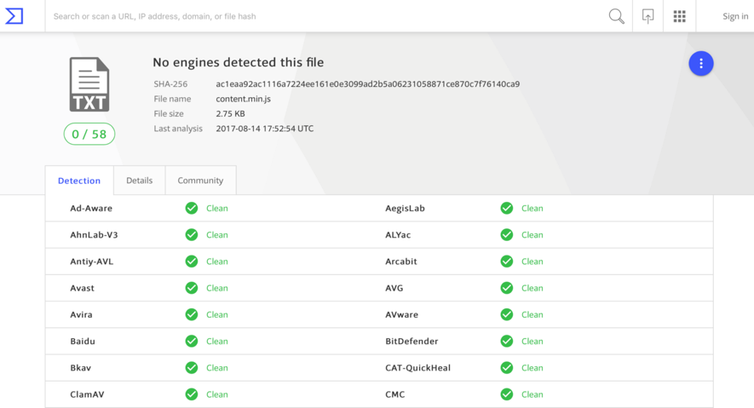The width and height of the screenshot is (754, 408).
Task: Click the green checkmark beside AegisLab
Action: coord(506,208)
